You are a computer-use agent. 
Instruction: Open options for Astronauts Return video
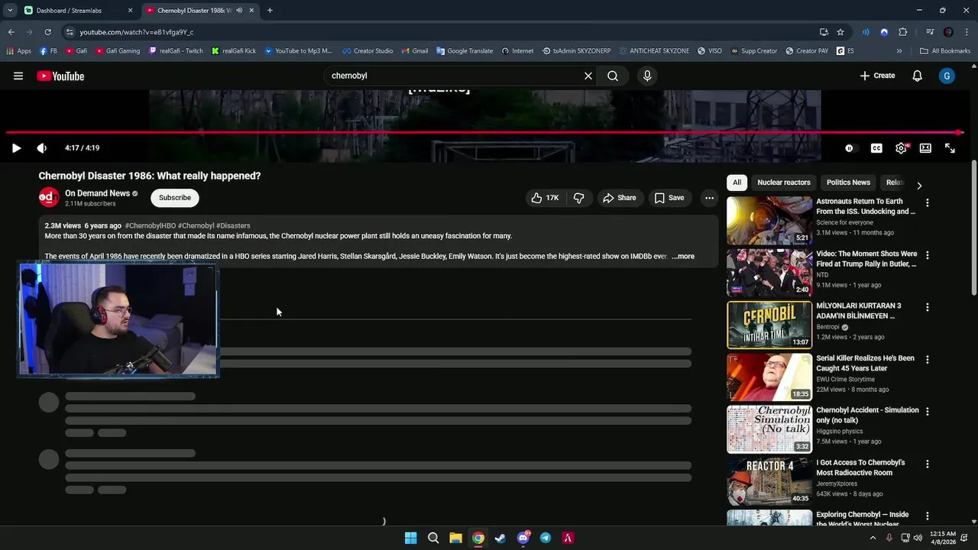[x=928, y=203]
